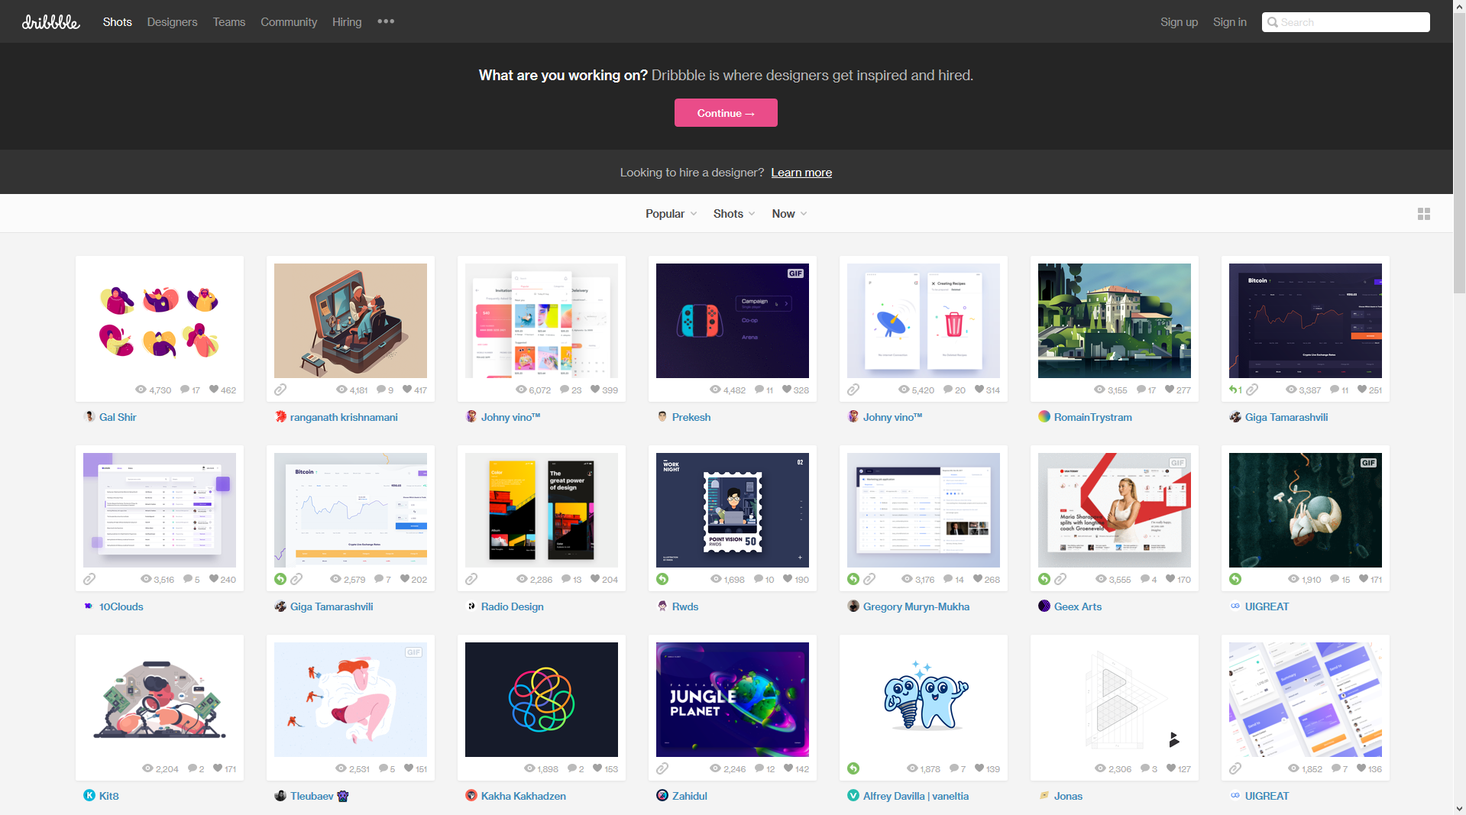Image resolution: width=1466 pixels, height=815 pixels.
Task: Open the Nintendo Switch GIF shot thumbnail
Action: [x=732, y=321]
